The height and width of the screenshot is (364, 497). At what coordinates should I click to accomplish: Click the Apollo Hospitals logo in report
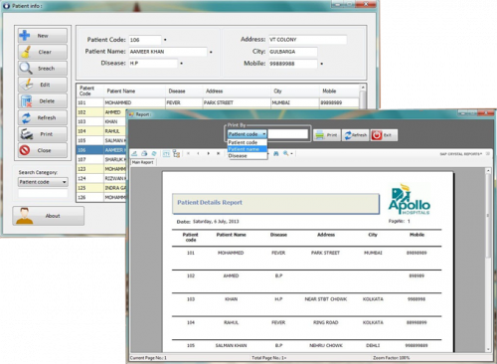pyautogui.click(x=409, y=199)
